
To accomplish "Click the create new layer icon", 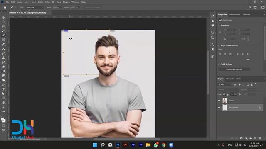I will (255, 138).
